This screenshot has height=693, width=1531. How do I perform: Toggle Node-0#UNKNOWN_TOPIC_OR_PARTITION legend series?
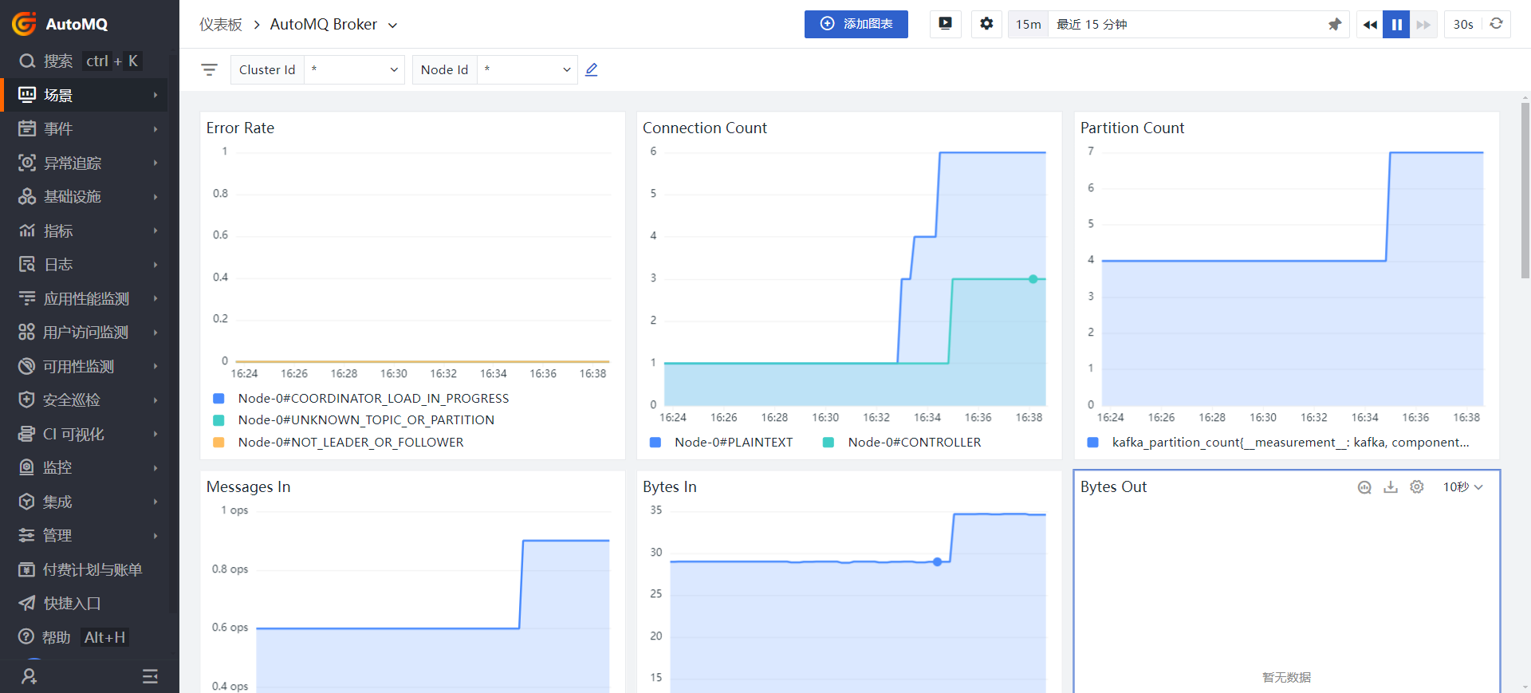pos(365,420)
